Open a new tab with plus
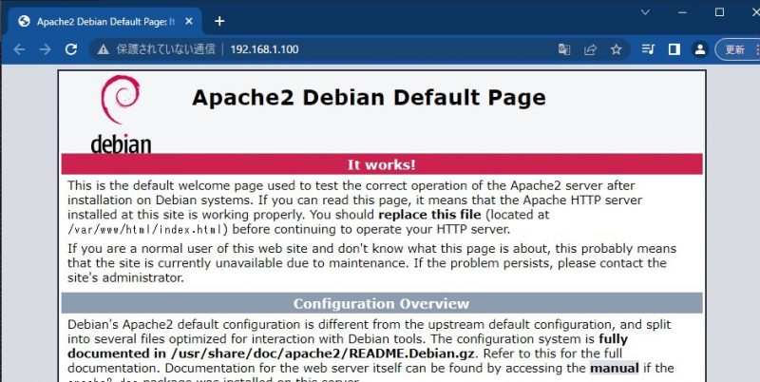Screen dimensions: 760x382 click(x=219, y=21)
